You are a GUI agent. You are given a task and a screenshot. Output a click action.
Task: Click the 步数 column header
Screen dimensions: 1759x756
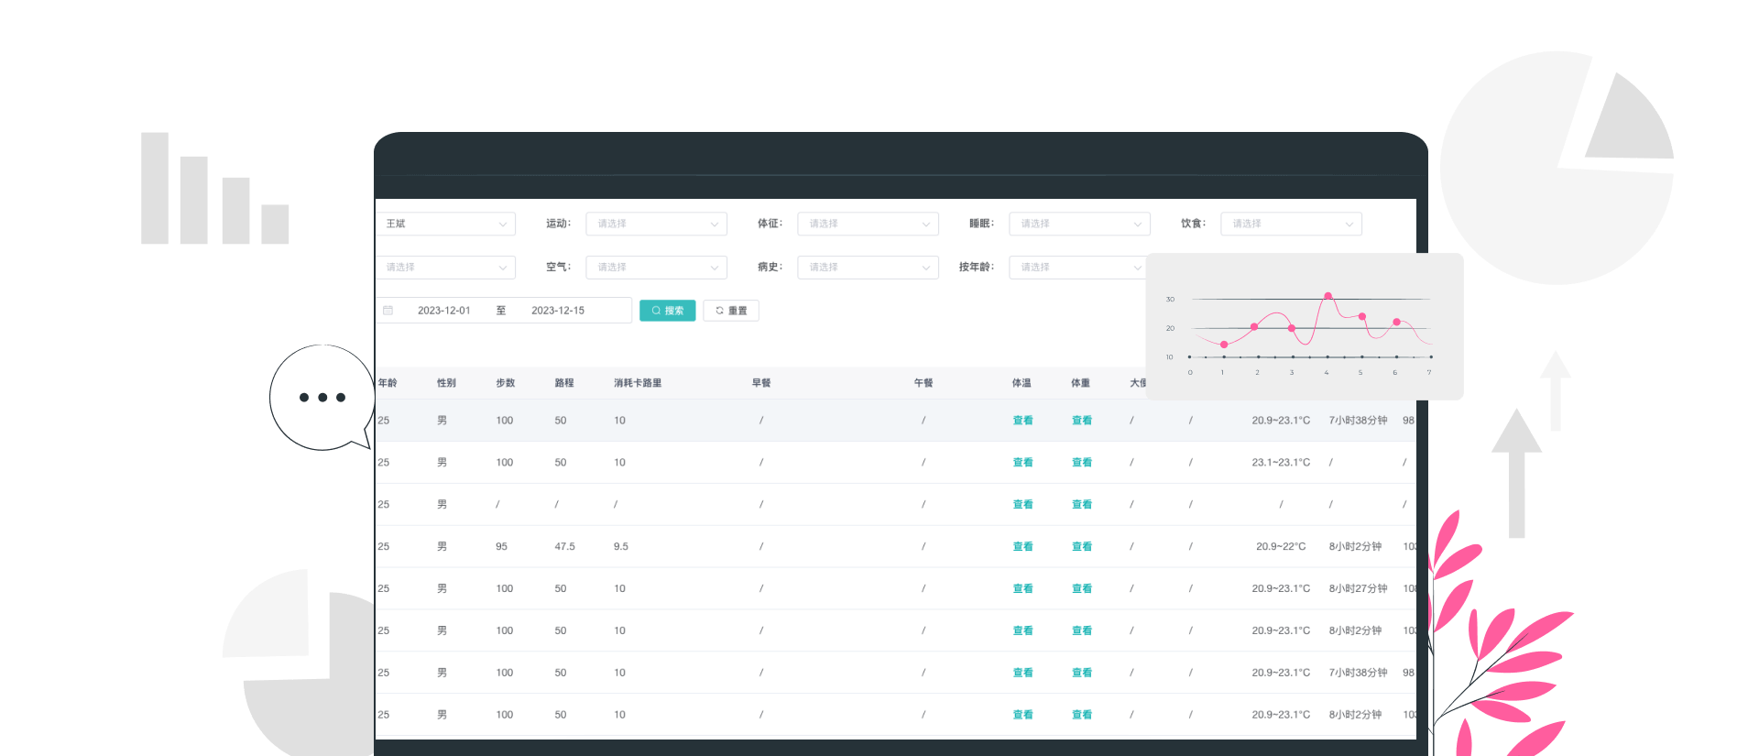pyautogui.click(x=505, y=383)
